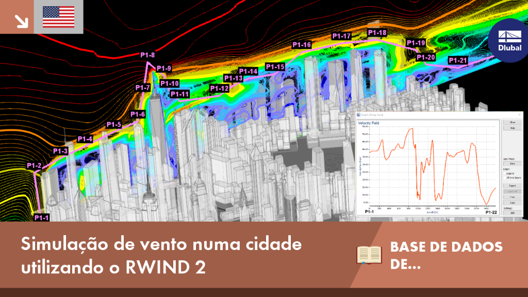Click the Graph Along Curve window icon
The width and height of the screenshot is (528, 297).
[359, 115]
